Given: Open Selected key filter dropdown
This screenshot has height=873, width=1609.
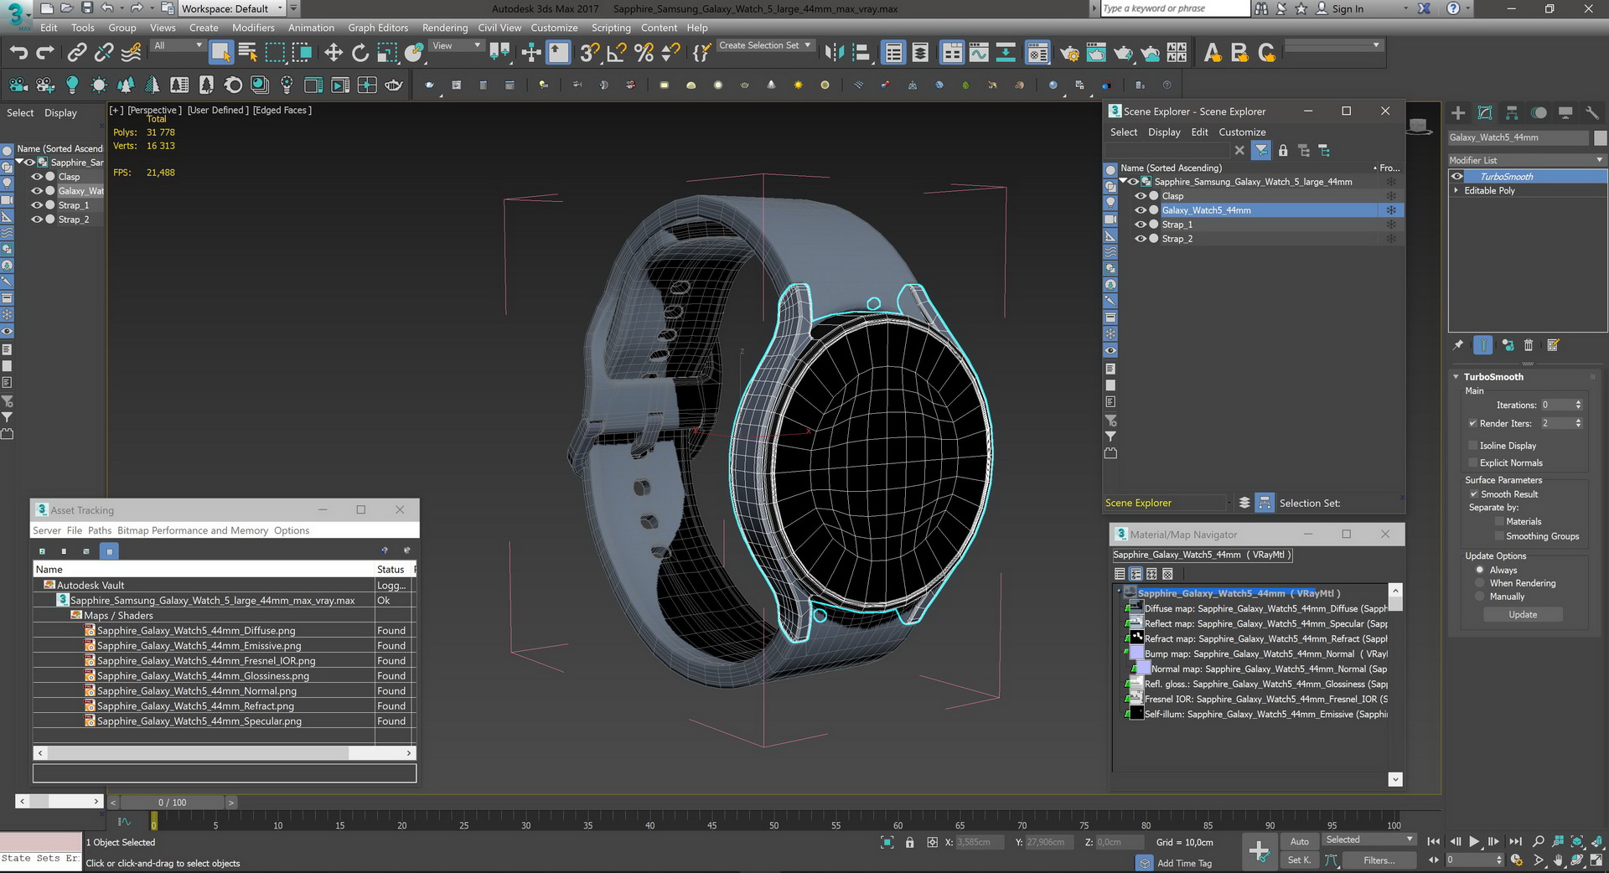Looking at the screenshot, I should pos(1369,839).
